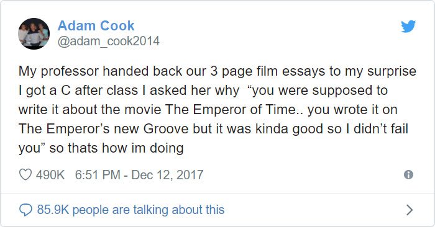Click the ending text 'so thats how im doing'

[117, 148]
